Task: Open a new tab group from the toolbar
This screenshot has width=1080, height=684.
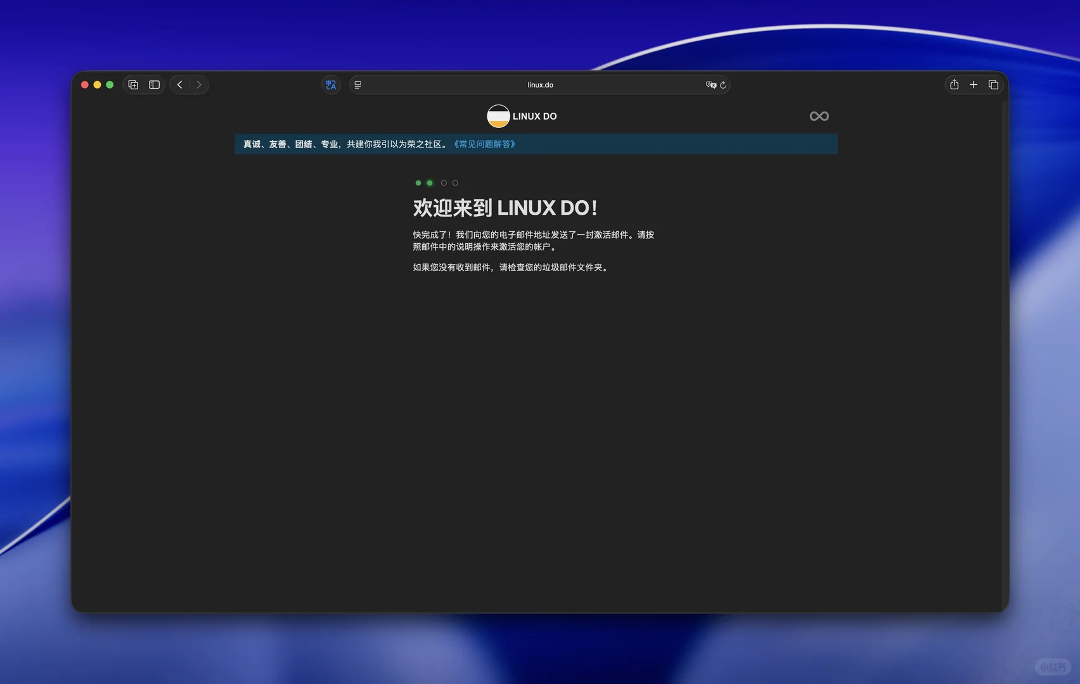Action: pos(133,84)
